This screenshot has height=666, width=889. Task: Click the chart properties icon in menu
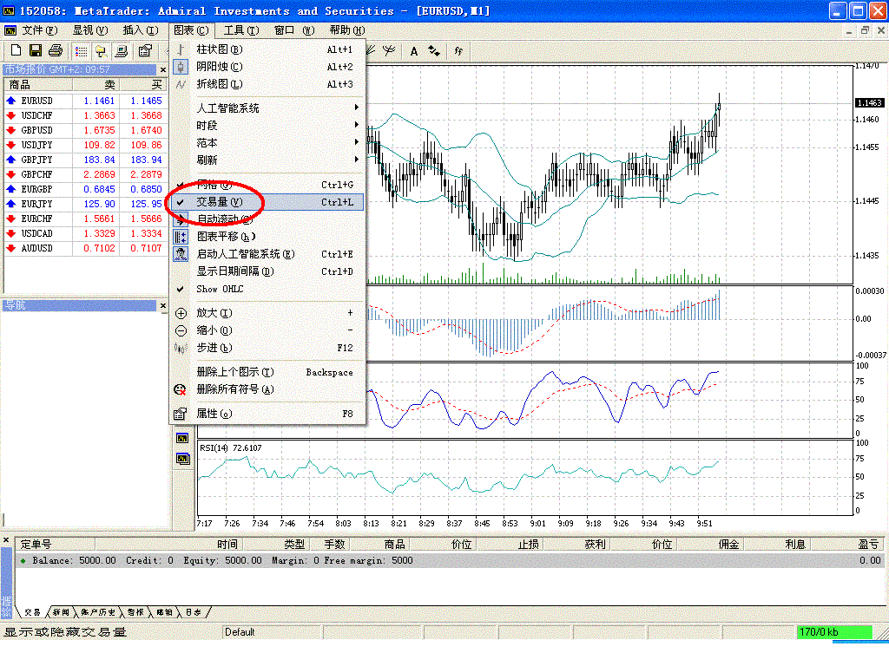coord(181,414)
